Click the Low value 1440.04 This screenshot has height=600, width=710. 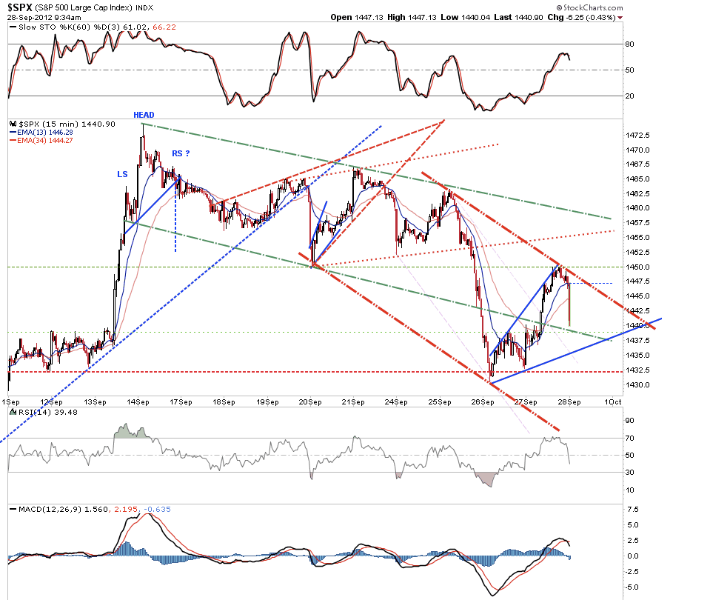coord(475,17)
